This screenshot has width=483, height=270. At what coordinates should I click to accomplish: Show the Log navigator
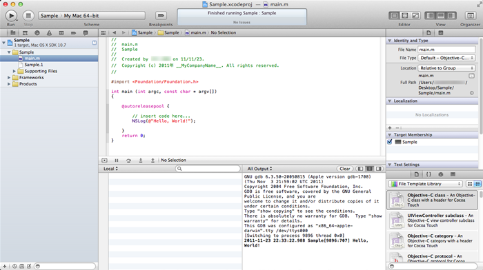86,32
